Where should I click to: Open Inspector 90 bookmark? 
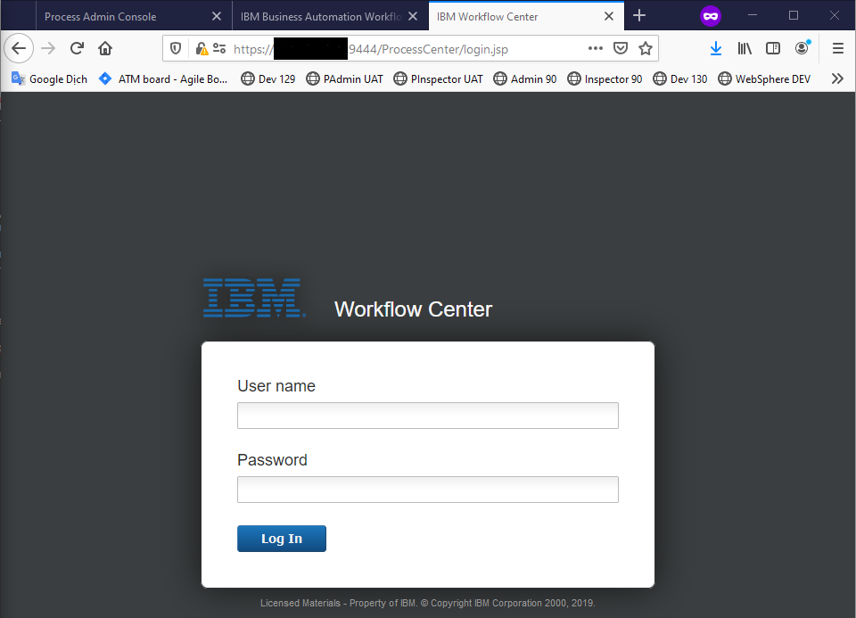click(605, 78)
